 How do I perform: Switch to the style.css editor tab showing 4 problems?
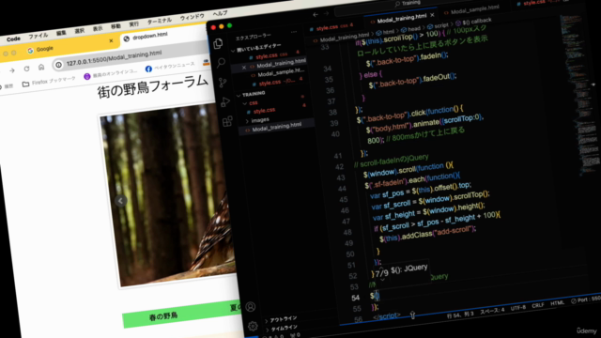click(x=331, y=27)
